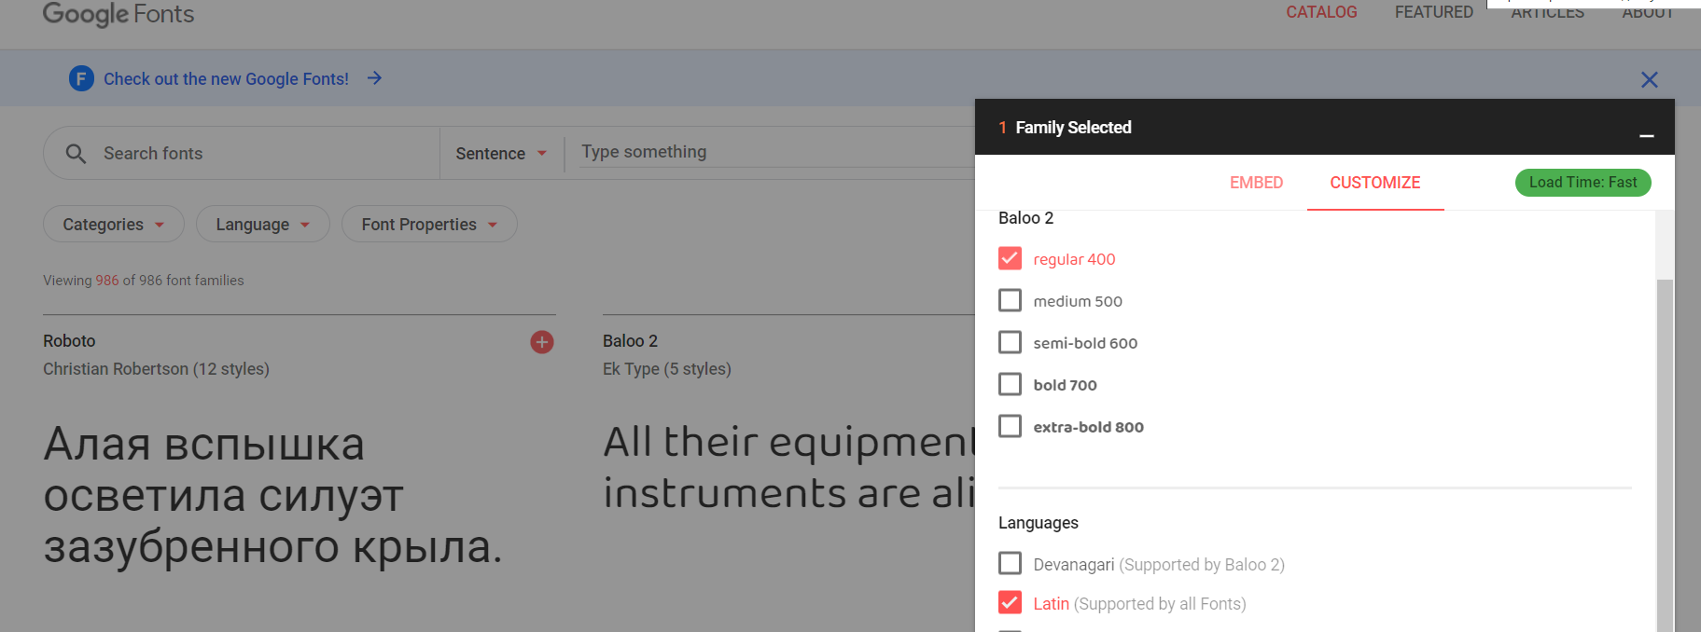Click Viewing 986 of 986 font families
Screen dimensions: 1701x632
point(143,281)
